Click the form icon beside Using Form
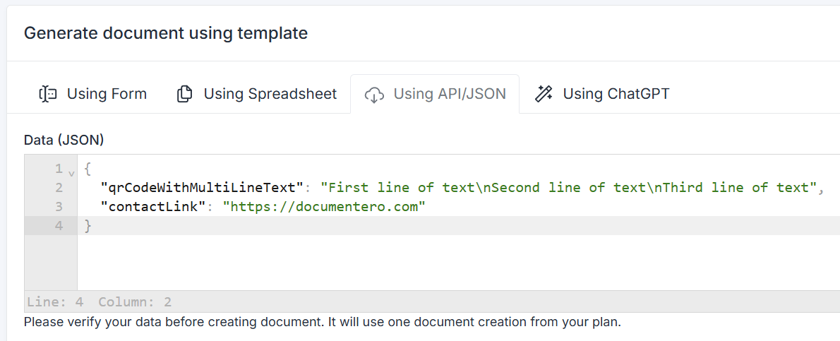The height and width of the screenshot is (341, 840). coord(47,94)
